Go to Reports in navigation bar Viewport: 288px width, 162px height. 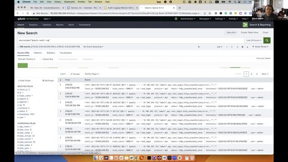click(x=60, y=25)
